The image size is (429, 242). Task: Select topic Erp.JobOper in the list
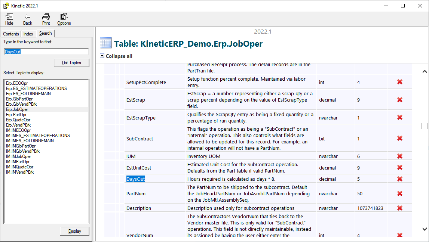[x=17, y=109]
